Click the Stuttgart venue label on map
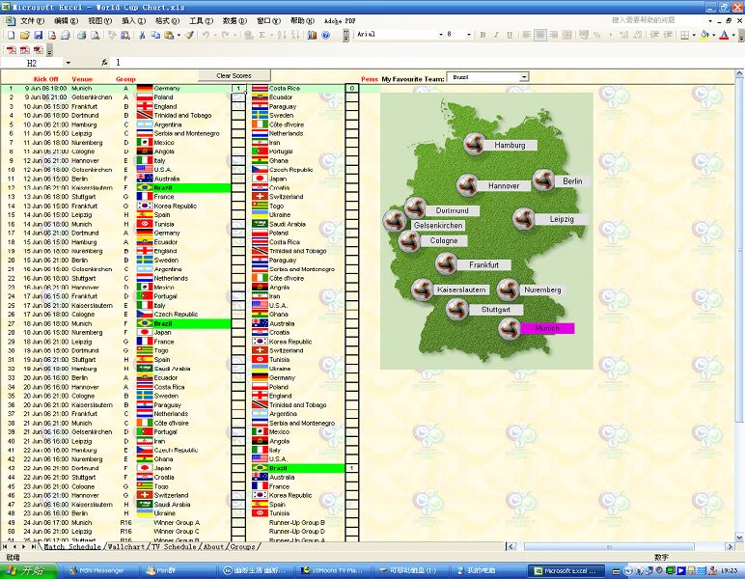The image size is (745, 579). 496,310
